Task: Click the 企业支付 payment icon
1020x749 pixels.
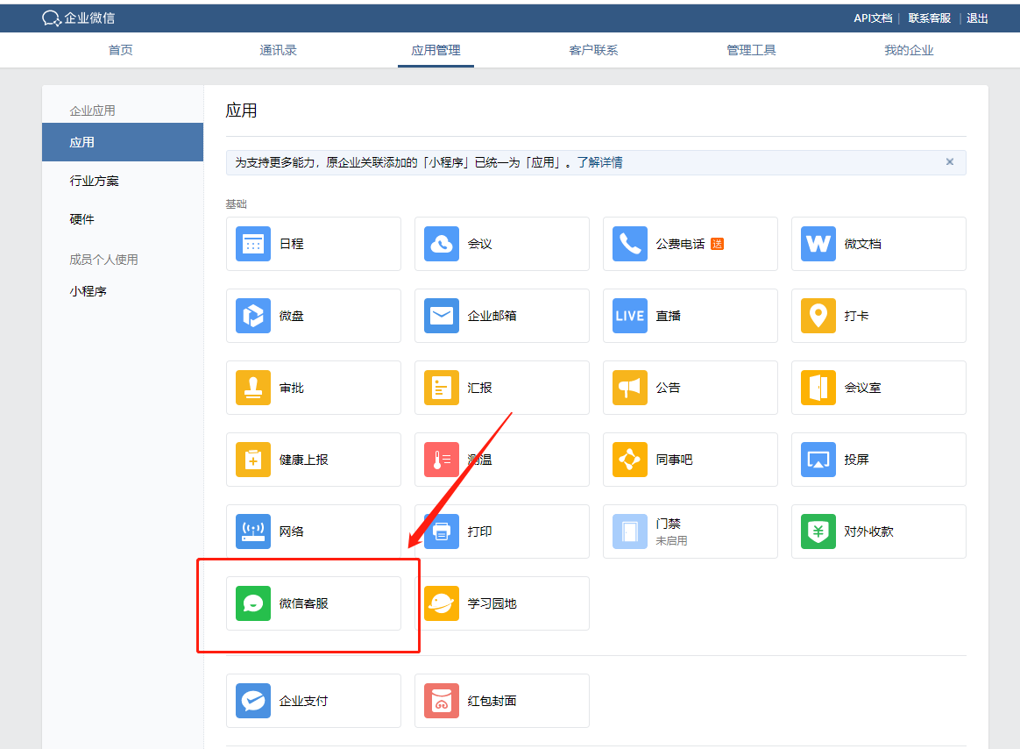Action: point(253,701)
